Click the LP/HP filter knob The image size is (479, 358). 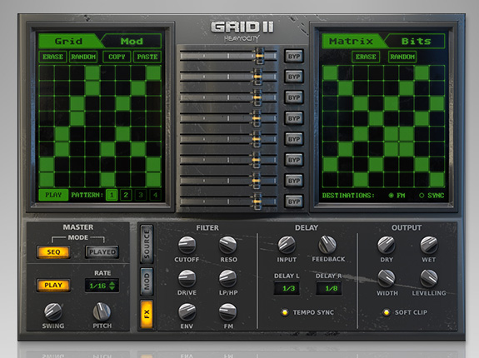[x=228, y=279]
